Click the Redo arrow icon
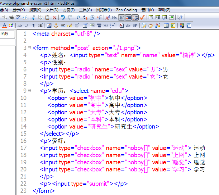 click(70, 17)
